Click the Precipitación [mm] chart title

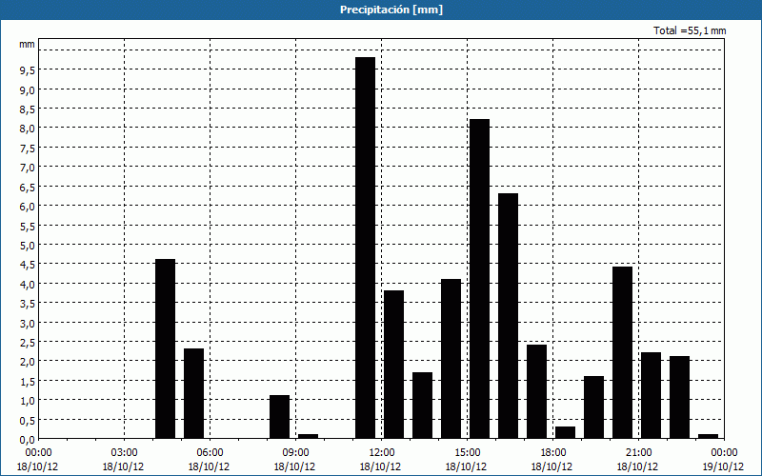point(391,10)
